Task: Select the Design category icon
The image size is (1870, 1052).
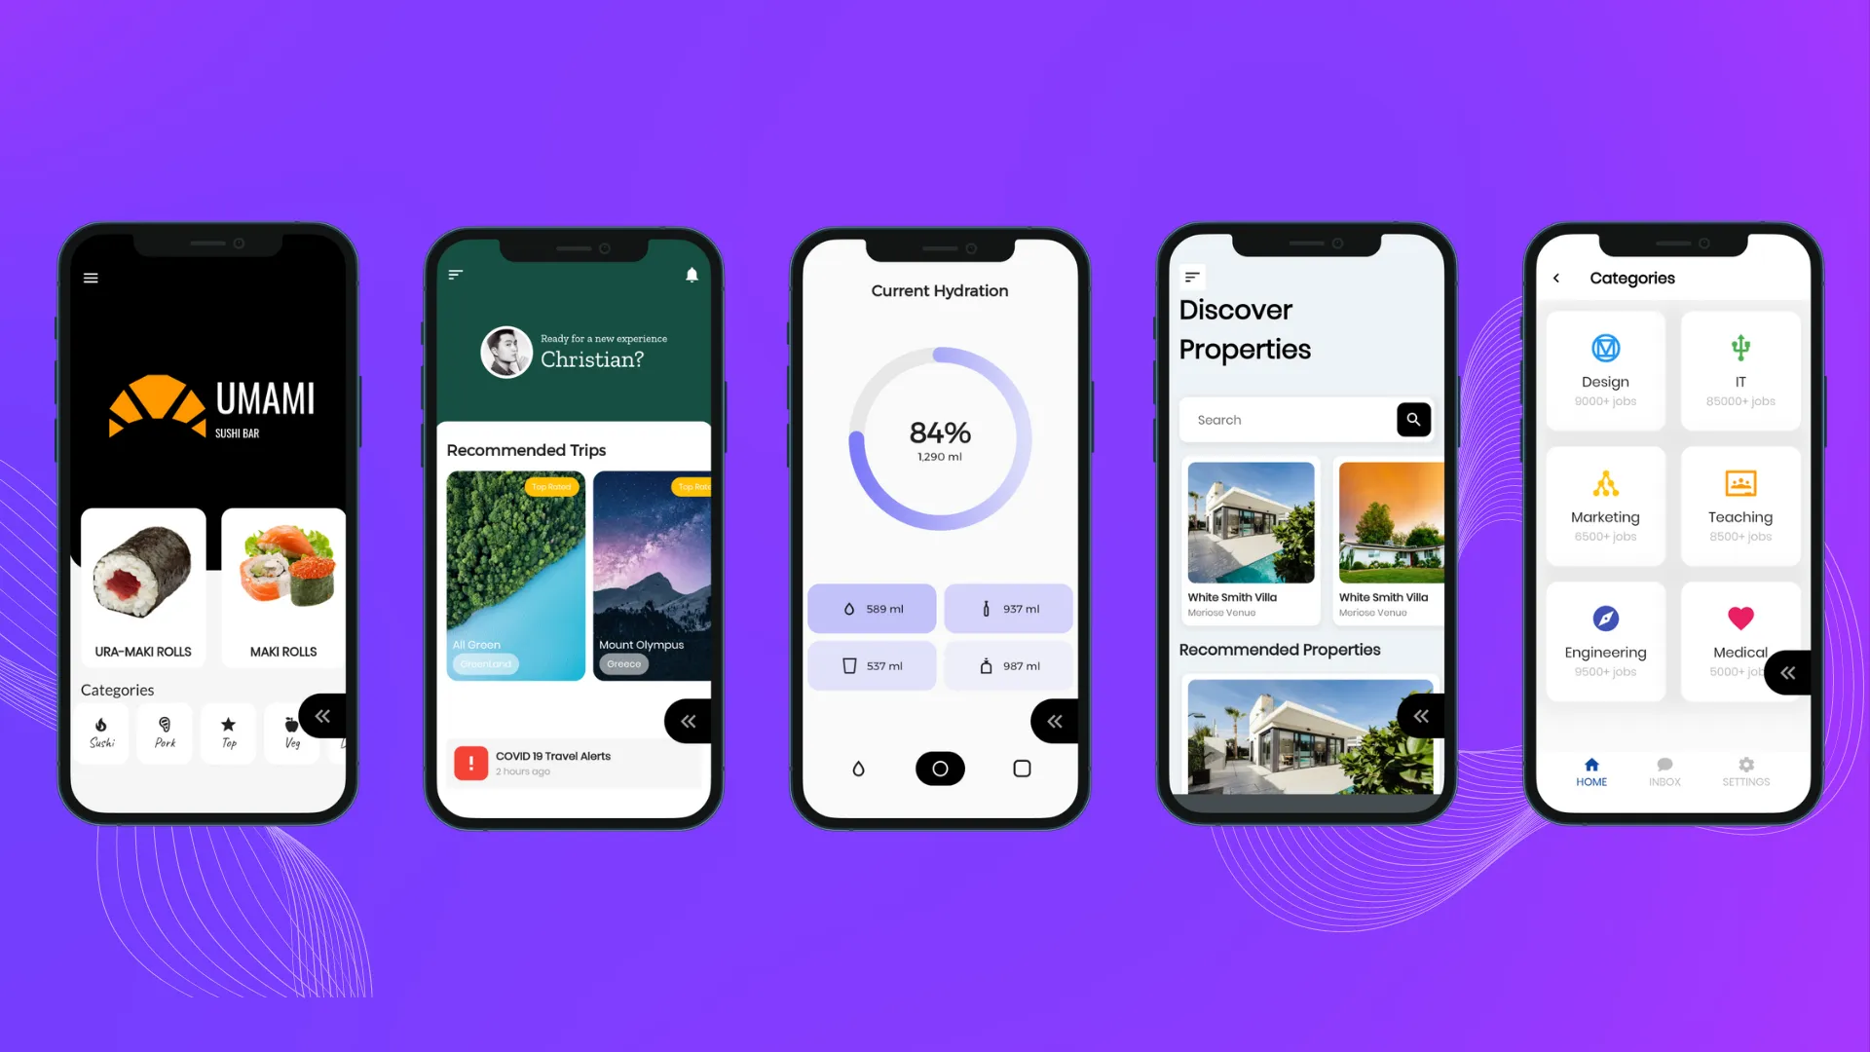Action: 1604,347
